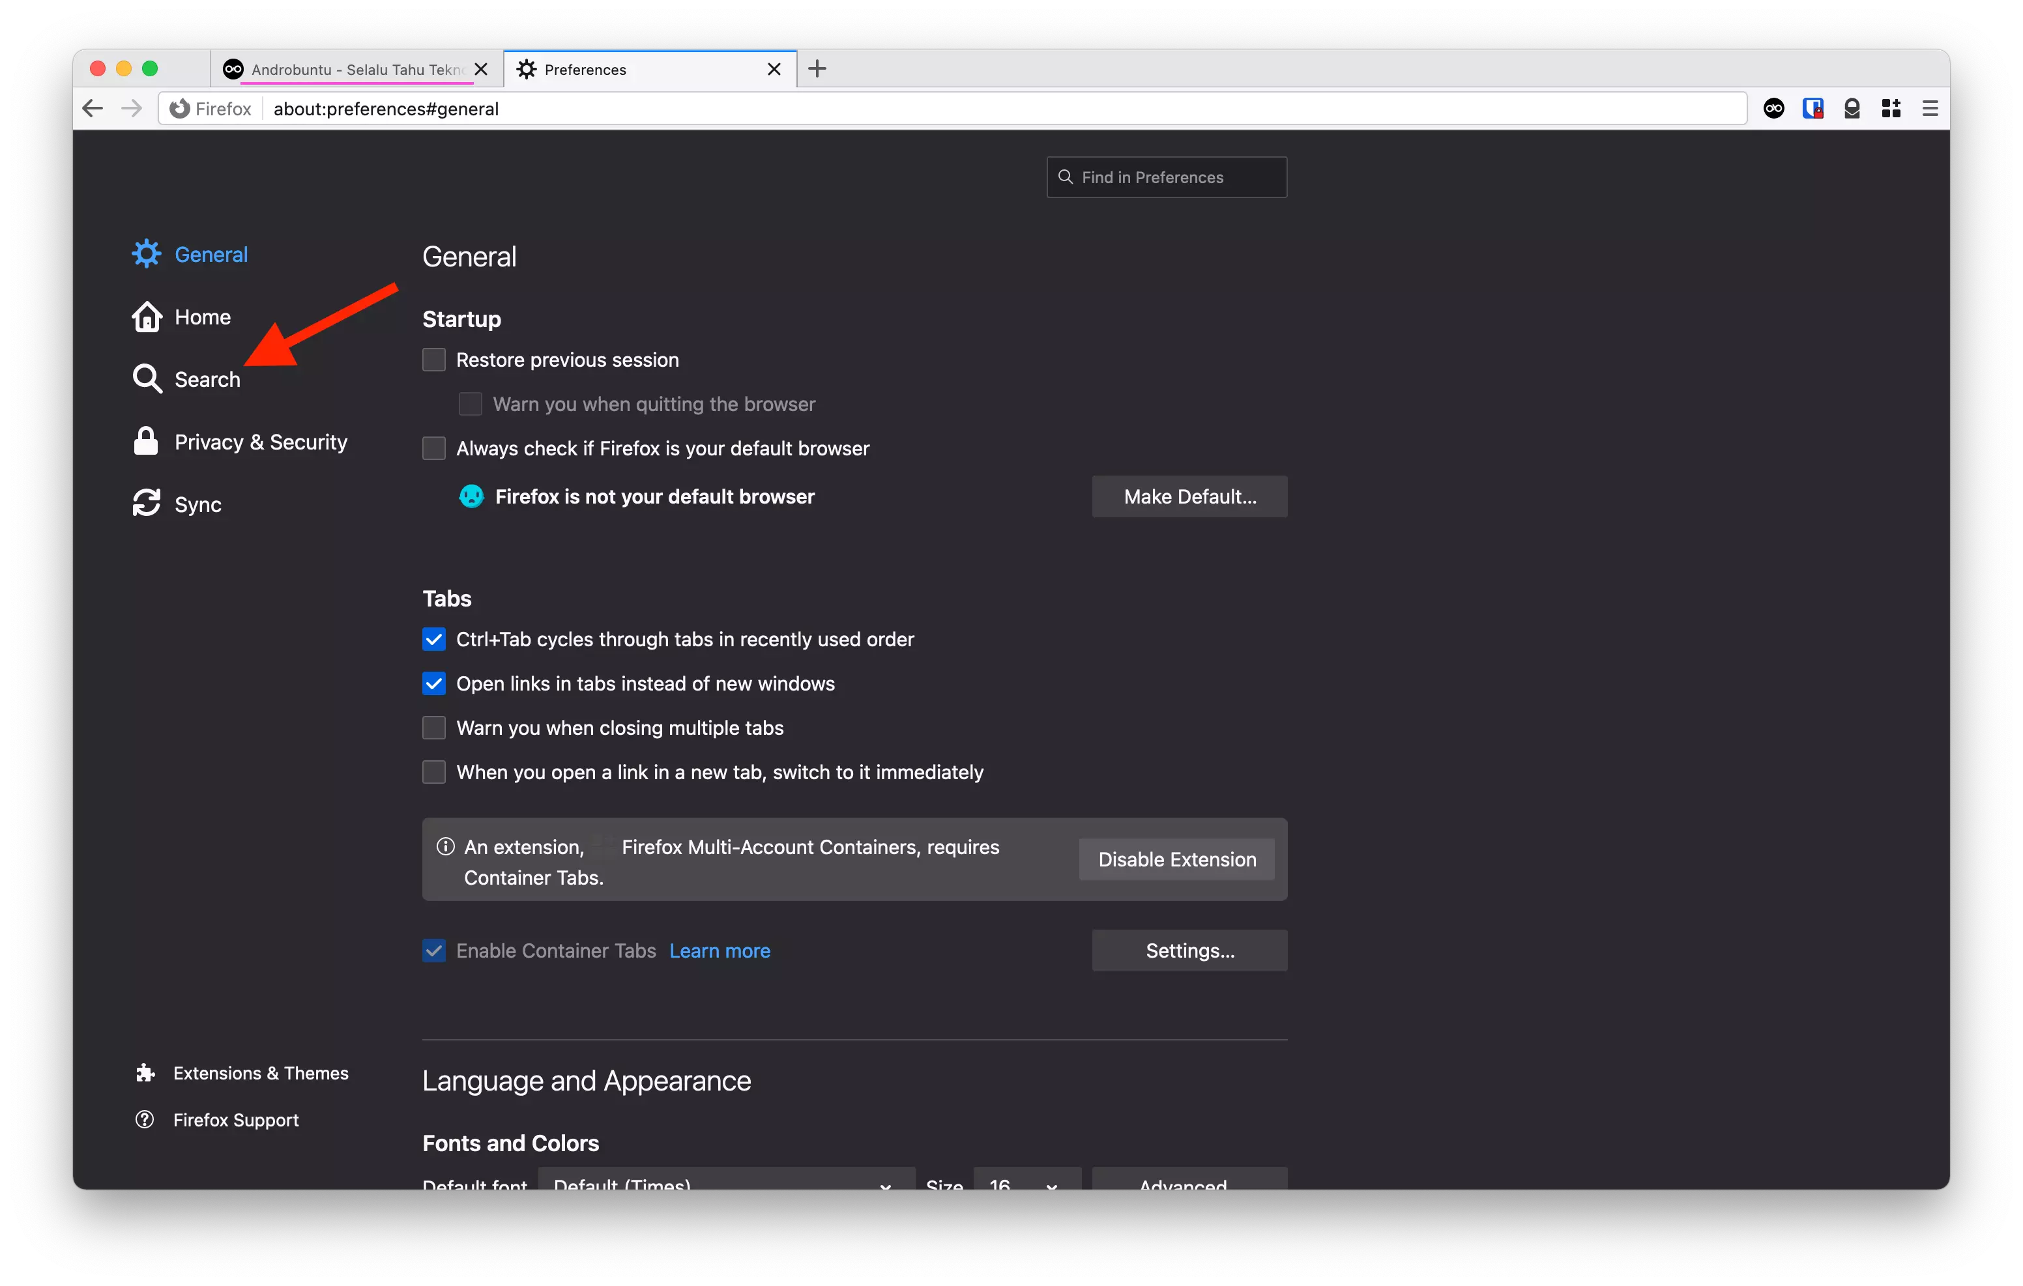2023x1286 pixels.
Task: Open Privacy & Security settings
Action: pos(261,441)
